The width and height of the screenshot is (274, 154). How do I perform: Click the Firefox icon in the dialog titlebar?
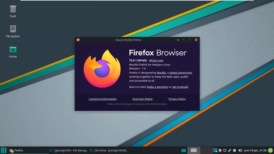click(x=78, y=40)
